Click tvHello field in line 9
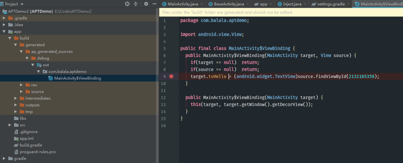This screenshot has height=163, width=403. [x=217, y=76]
